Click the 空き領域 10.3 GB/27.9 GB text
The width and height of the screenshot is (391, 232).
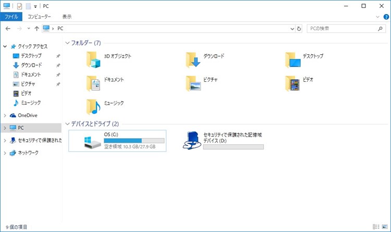pos(130,146)
